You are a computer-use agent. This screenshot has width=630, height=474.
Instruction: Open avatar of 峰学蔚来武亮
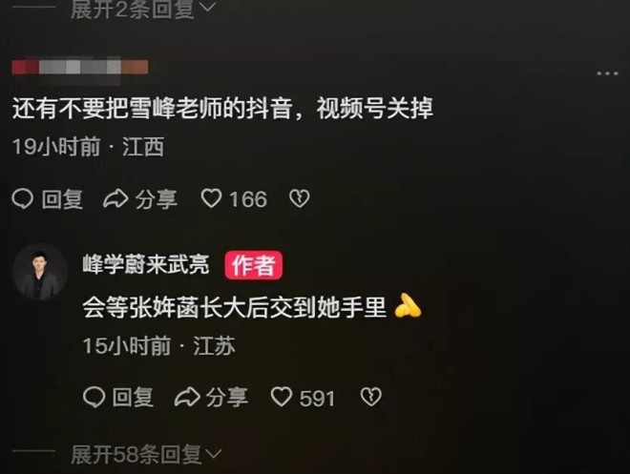pos(40,272)
